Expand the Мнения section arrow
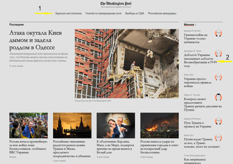 (196, 25)
